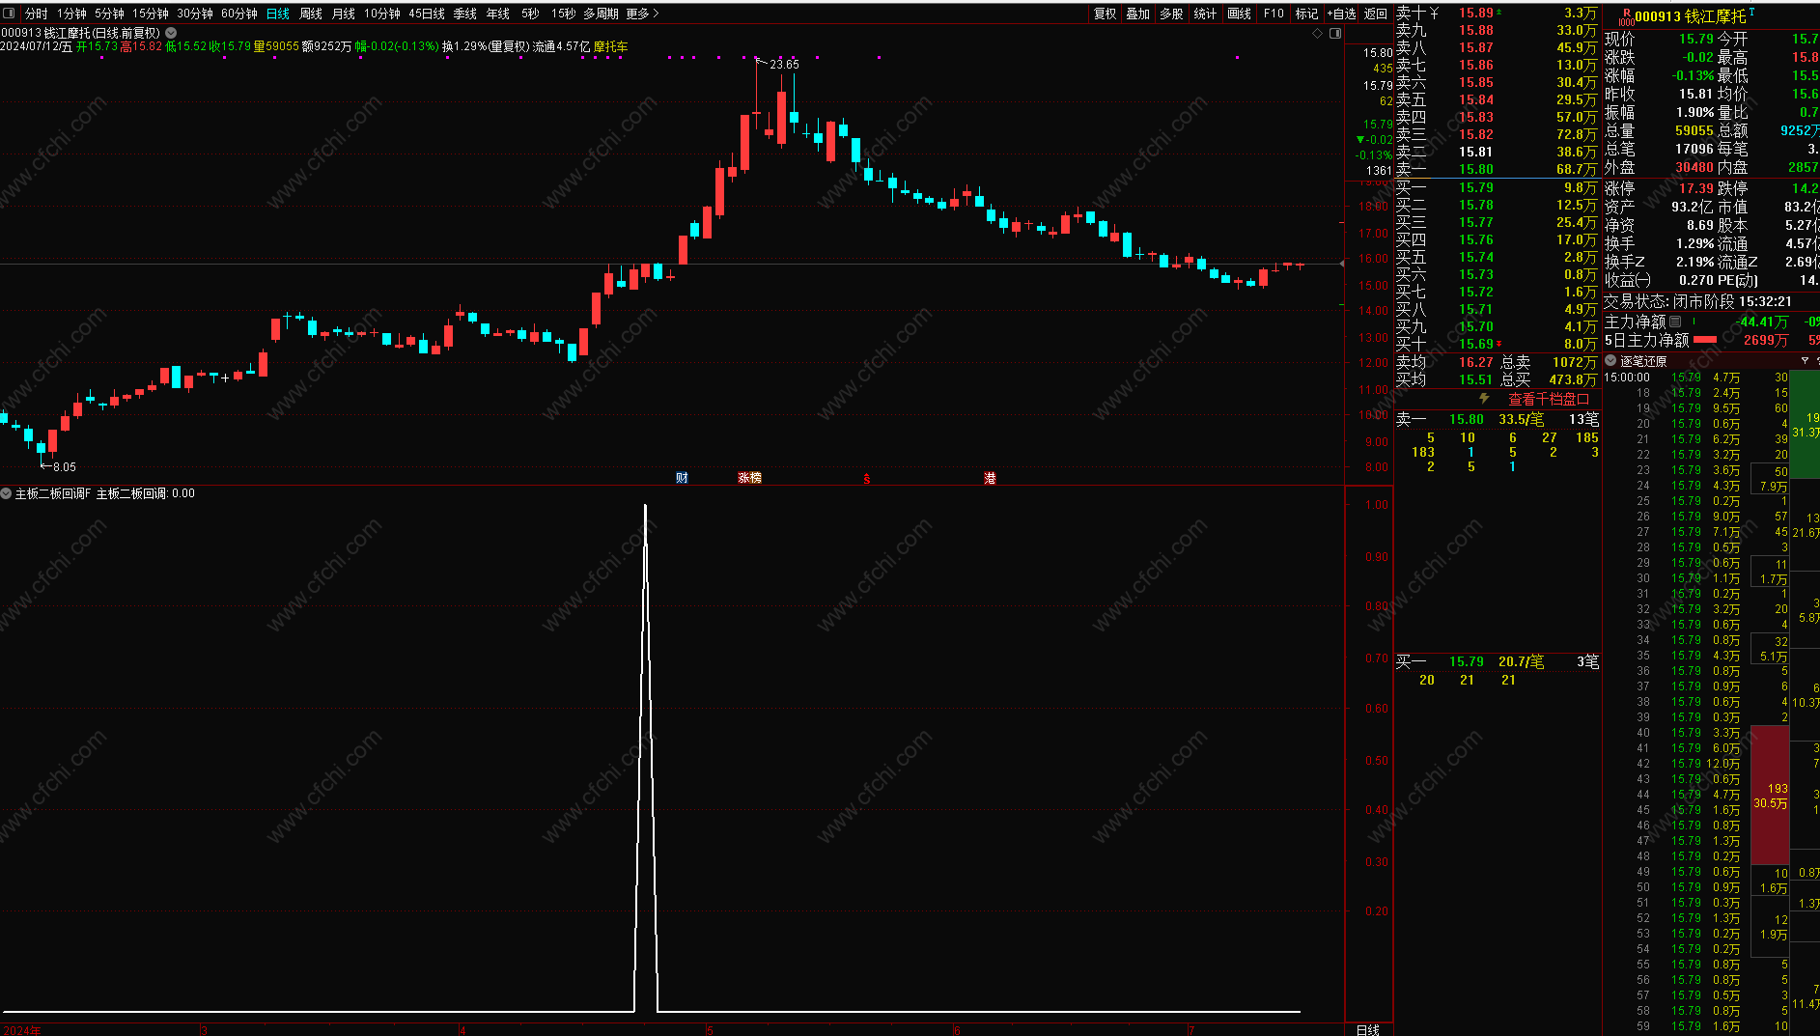Open the 45日线 period tab
This screenshot has height=1036, width=1820.
coord(427,14)
